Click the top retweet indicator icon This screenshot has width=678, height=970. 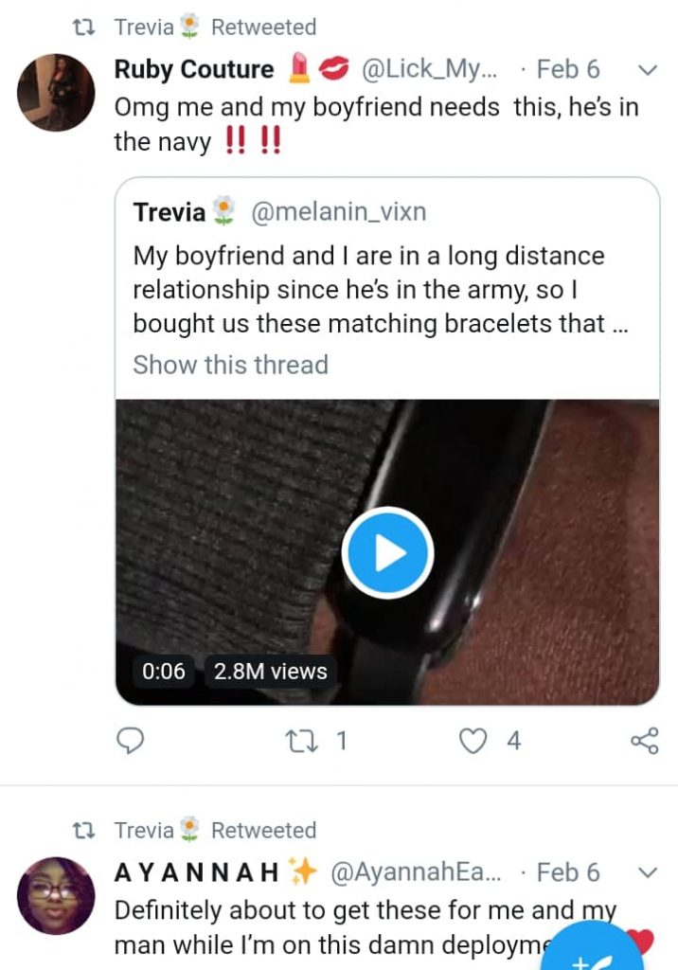85,27
